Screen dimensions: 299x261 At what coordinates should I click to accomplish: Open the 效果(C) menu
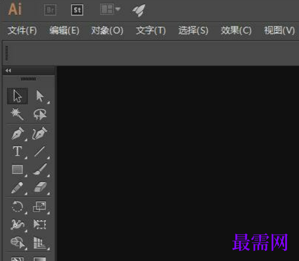coord(236,30)
